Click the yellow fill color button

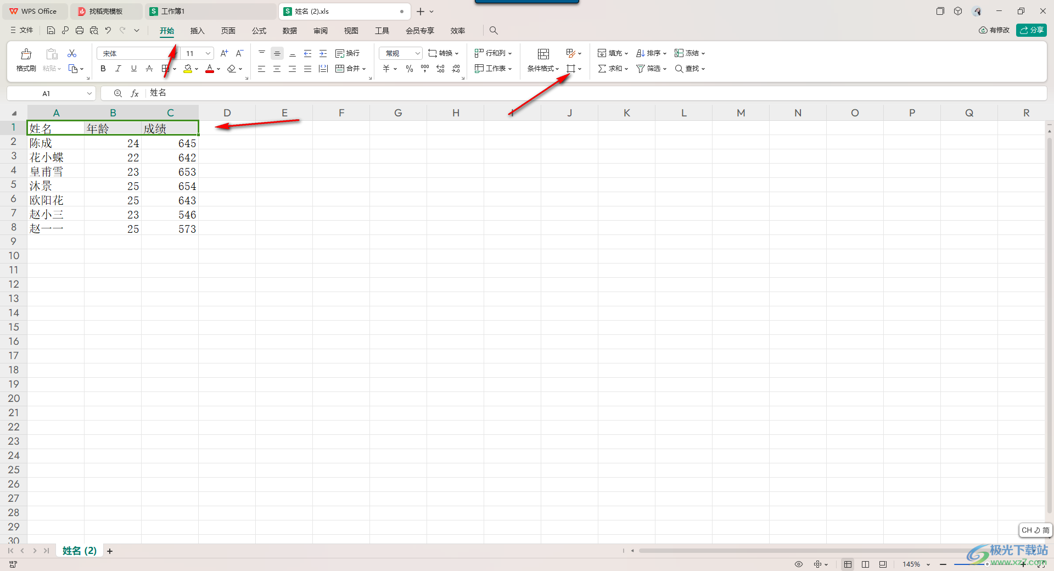(x=188, y=69)
